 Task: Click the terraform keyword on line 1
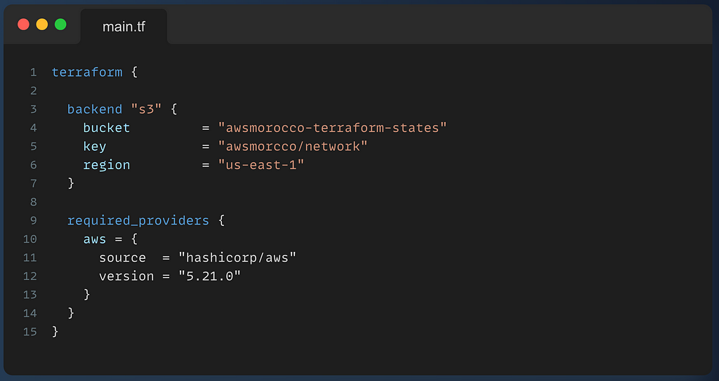[x=87, y=72]
